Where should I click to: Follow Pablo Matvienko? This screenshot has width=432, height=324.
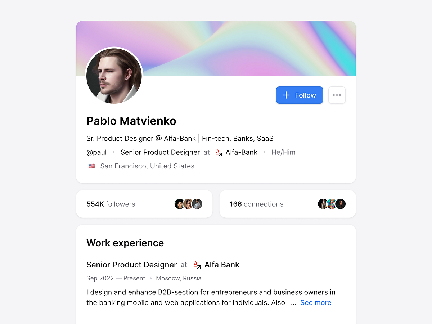tap(300, 95)
